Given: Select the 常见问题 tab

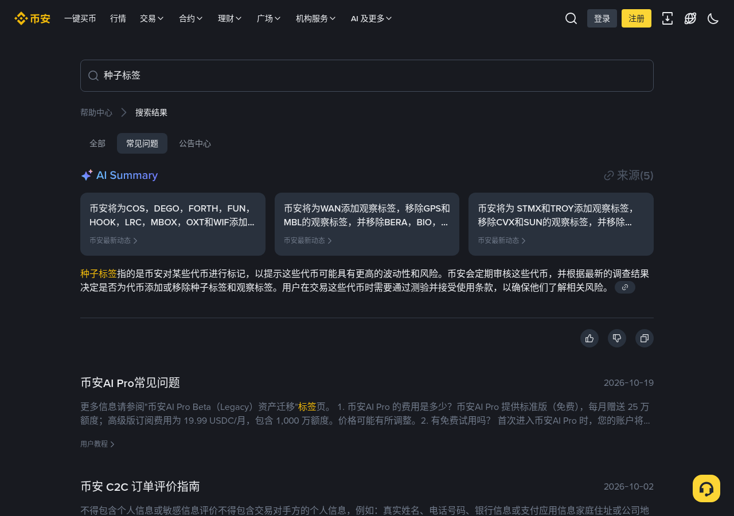Looking at the screenshot, I should pos(142,143).
